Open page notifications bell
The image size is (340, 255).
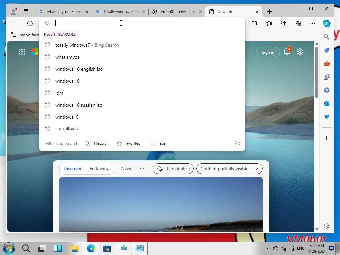(287, 52)
